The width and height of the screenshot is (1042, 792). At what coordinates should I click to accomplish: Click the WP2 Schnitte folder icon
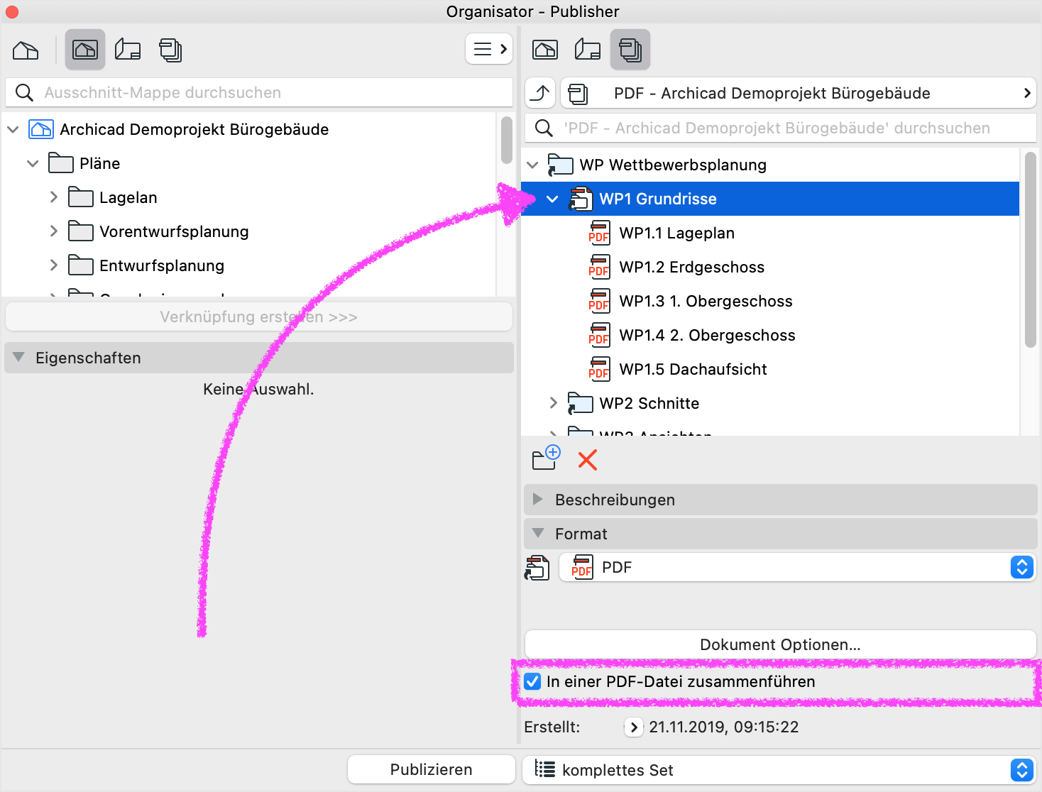coord(580,403)
